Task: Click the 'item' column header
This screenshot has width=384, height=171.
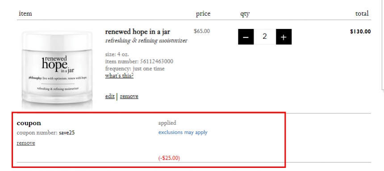Action: tap(25, 13)
